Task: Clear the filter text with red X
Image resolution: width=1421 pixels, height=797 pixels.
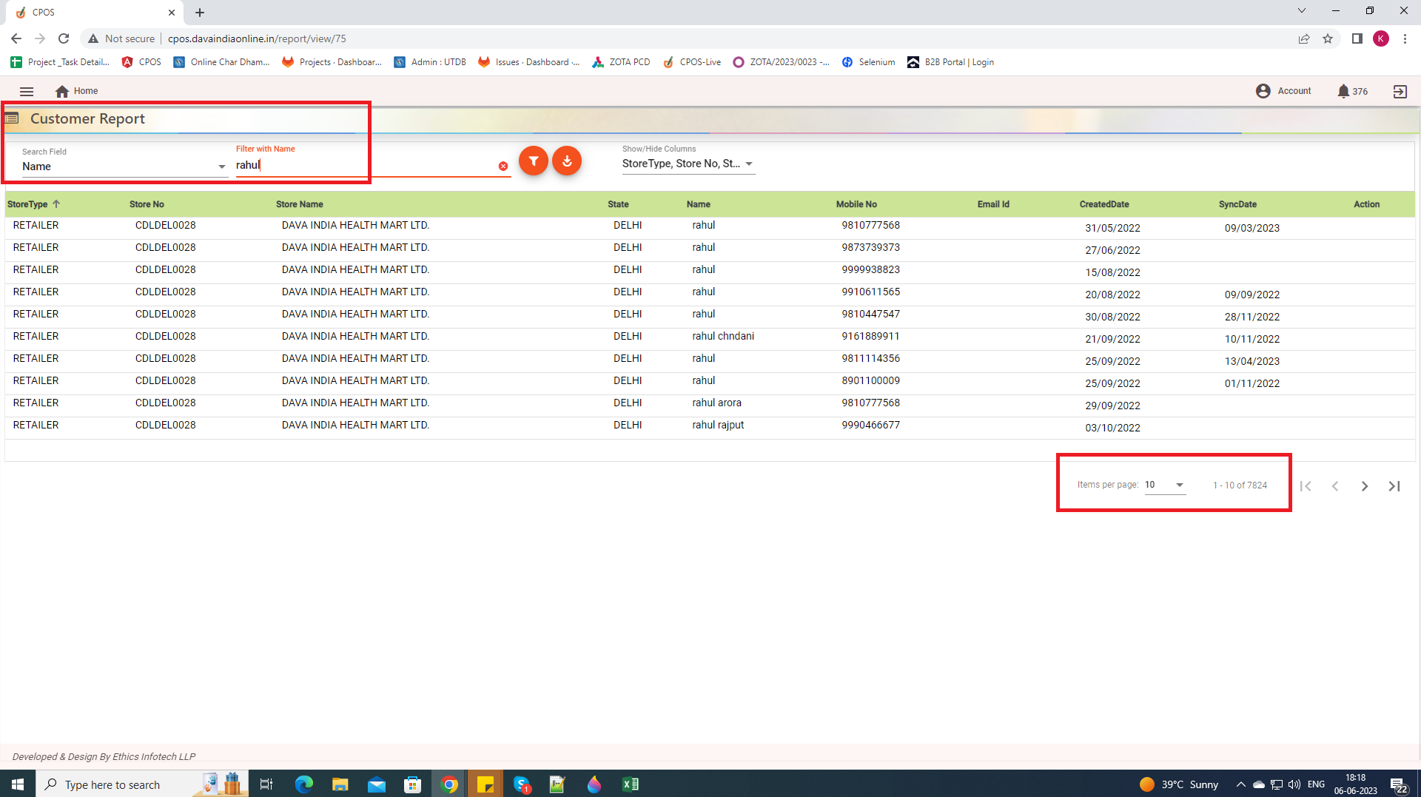Action: pyautogui.click(x=503, y=167)
